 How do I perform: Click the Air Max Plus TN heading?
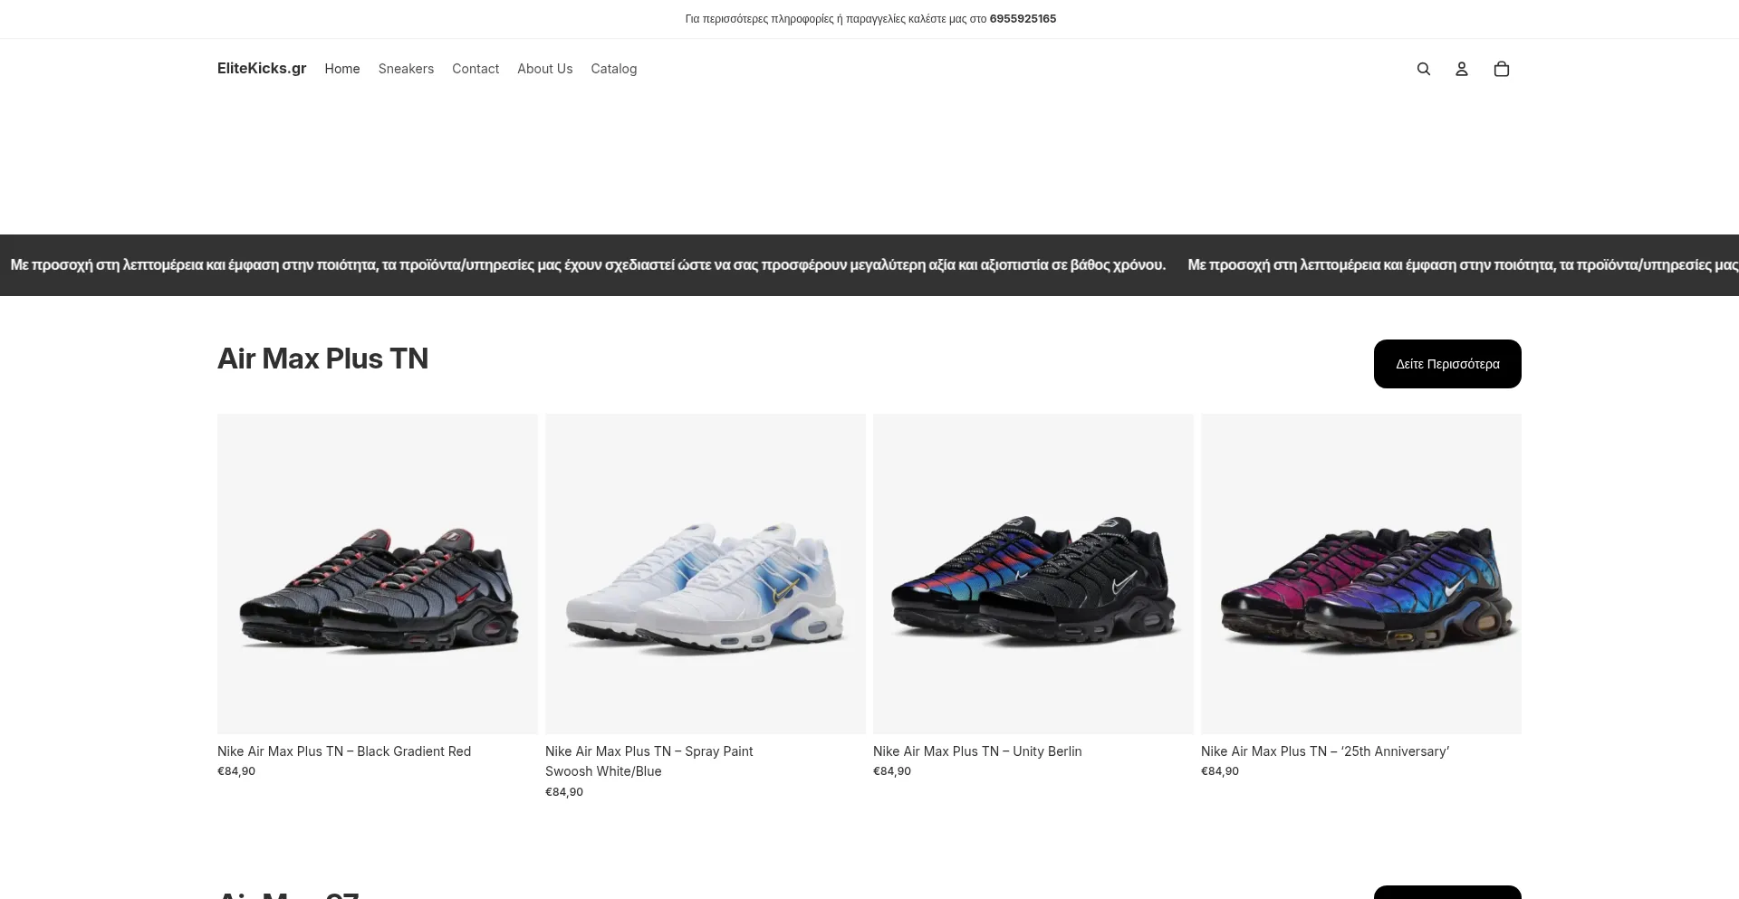coord(322,359)
